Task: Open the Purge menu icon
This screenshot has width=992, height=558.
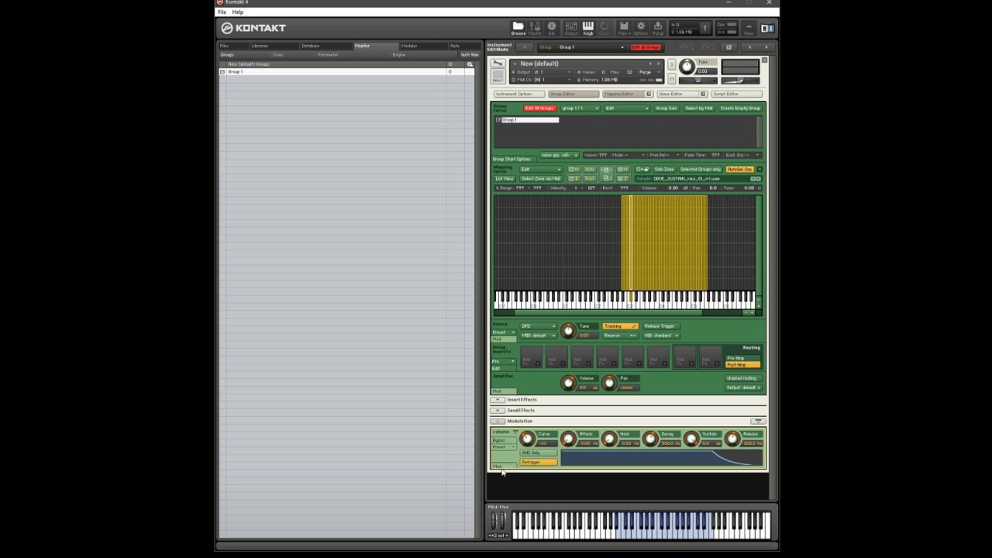Action: click(658, 28)
